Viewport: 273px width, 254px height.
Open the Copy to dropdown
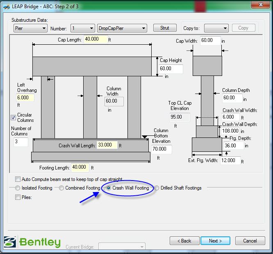pyautogui.click(x=216, y=28)
